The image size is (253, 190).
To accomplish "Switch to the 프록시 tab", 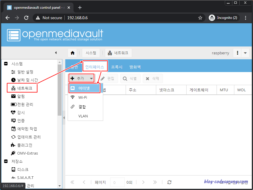I will (117, 67).
